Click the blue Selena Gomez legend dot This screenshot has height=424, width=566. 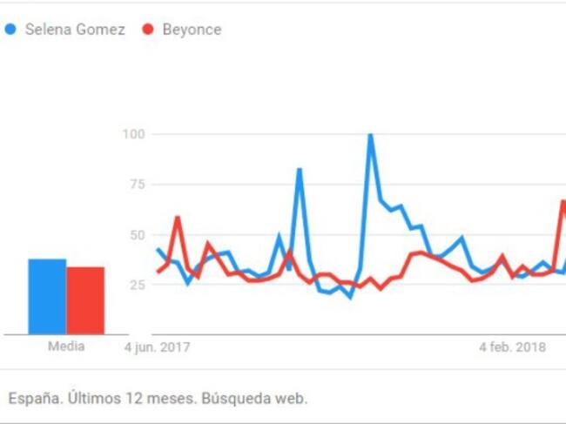click(10, 30)
